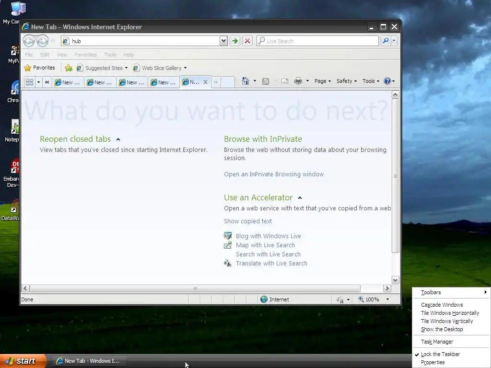Open taskbar Properties menu entry

433,362
